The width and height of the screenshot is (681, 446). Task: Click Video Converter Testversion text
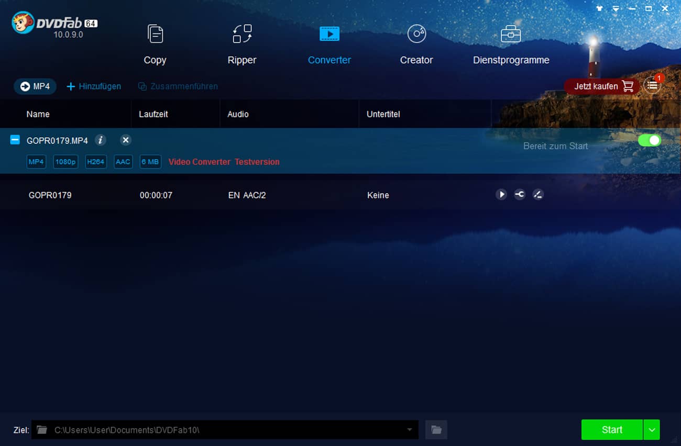point(224,162)
